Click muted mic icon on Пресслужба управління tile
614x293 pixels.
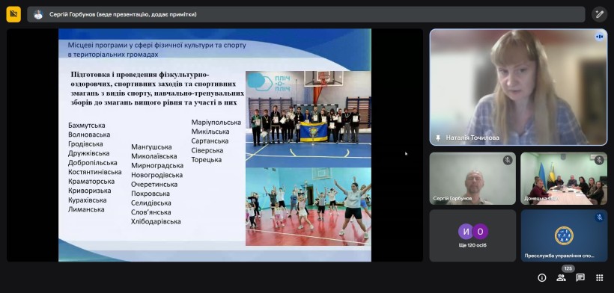pos(599,218)
